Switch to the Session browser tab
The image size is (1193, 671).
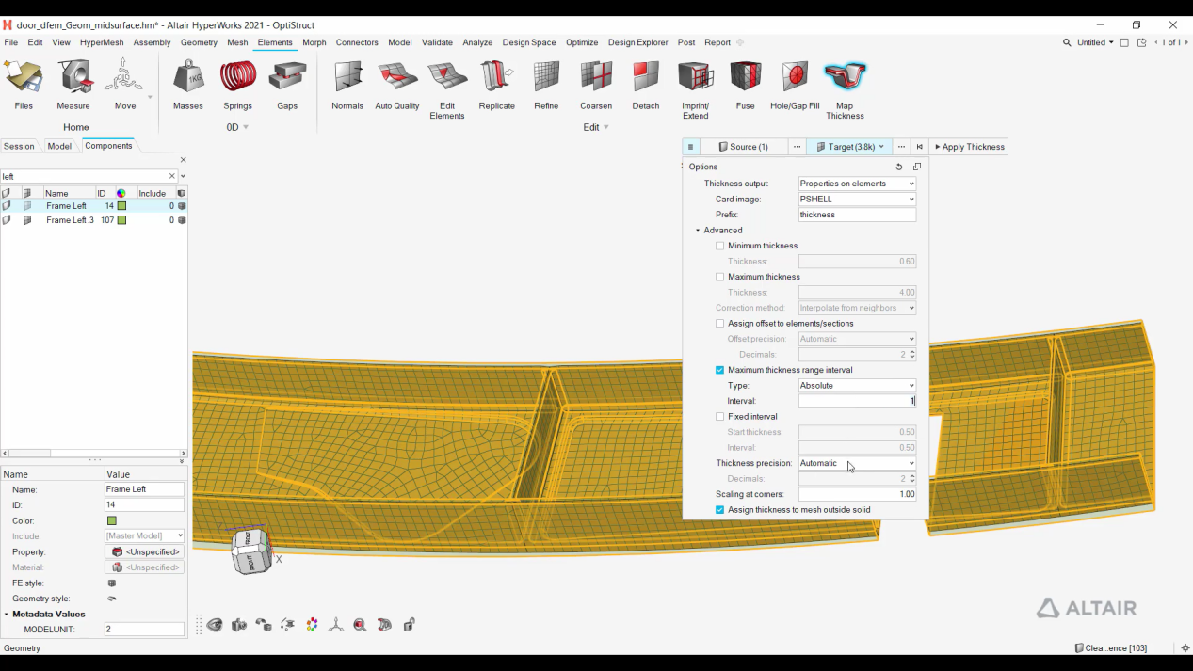[x=19, y=146]
